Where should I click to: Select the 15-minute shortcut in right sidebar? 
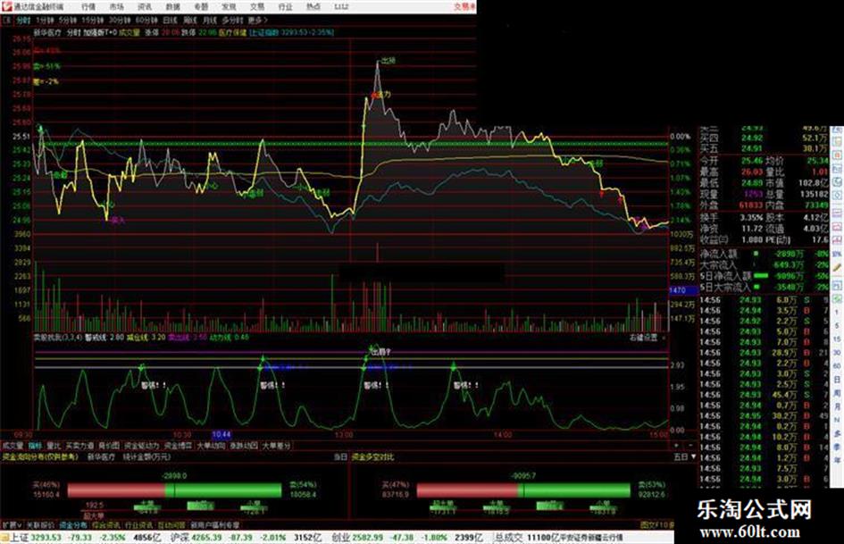[x=837, y=339]
